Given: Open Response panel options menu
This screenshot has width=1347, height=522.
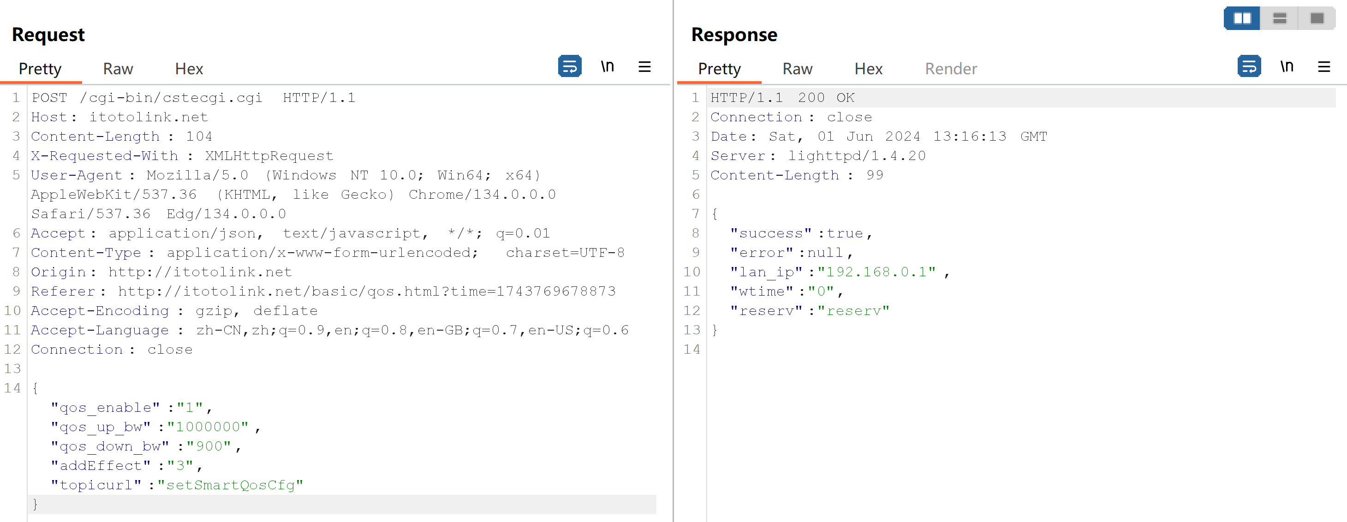Looking at the screenshot, I should tap(1323, 66).
